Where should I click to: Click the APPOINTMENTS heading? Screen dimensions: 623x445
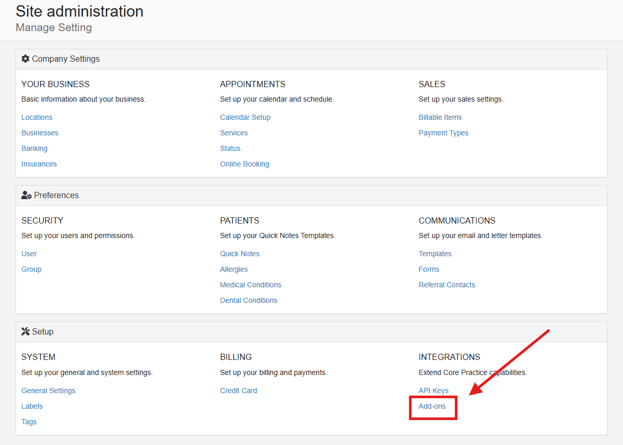tap(253, 84)
